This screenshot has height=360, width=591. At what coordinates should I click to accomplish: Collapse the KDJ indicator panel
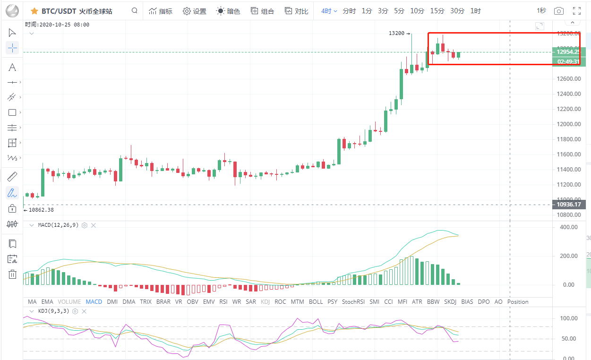point(32,311)
